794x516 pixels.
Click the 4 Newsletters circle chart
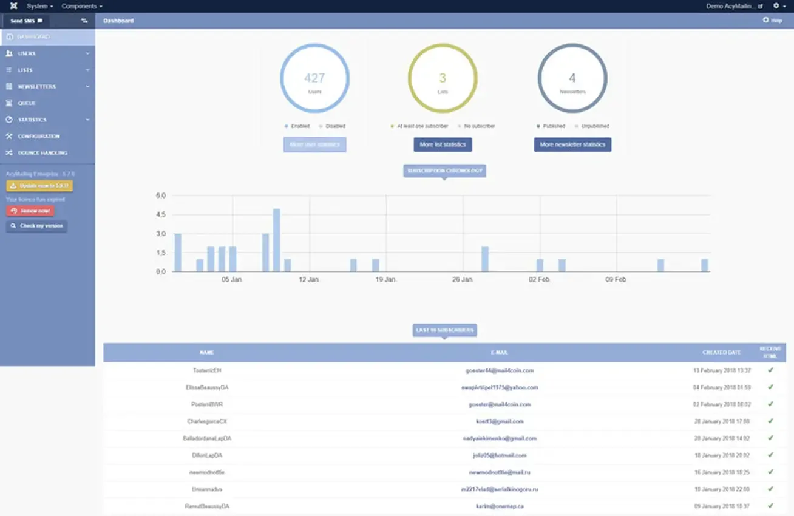(x=572, y=78)
